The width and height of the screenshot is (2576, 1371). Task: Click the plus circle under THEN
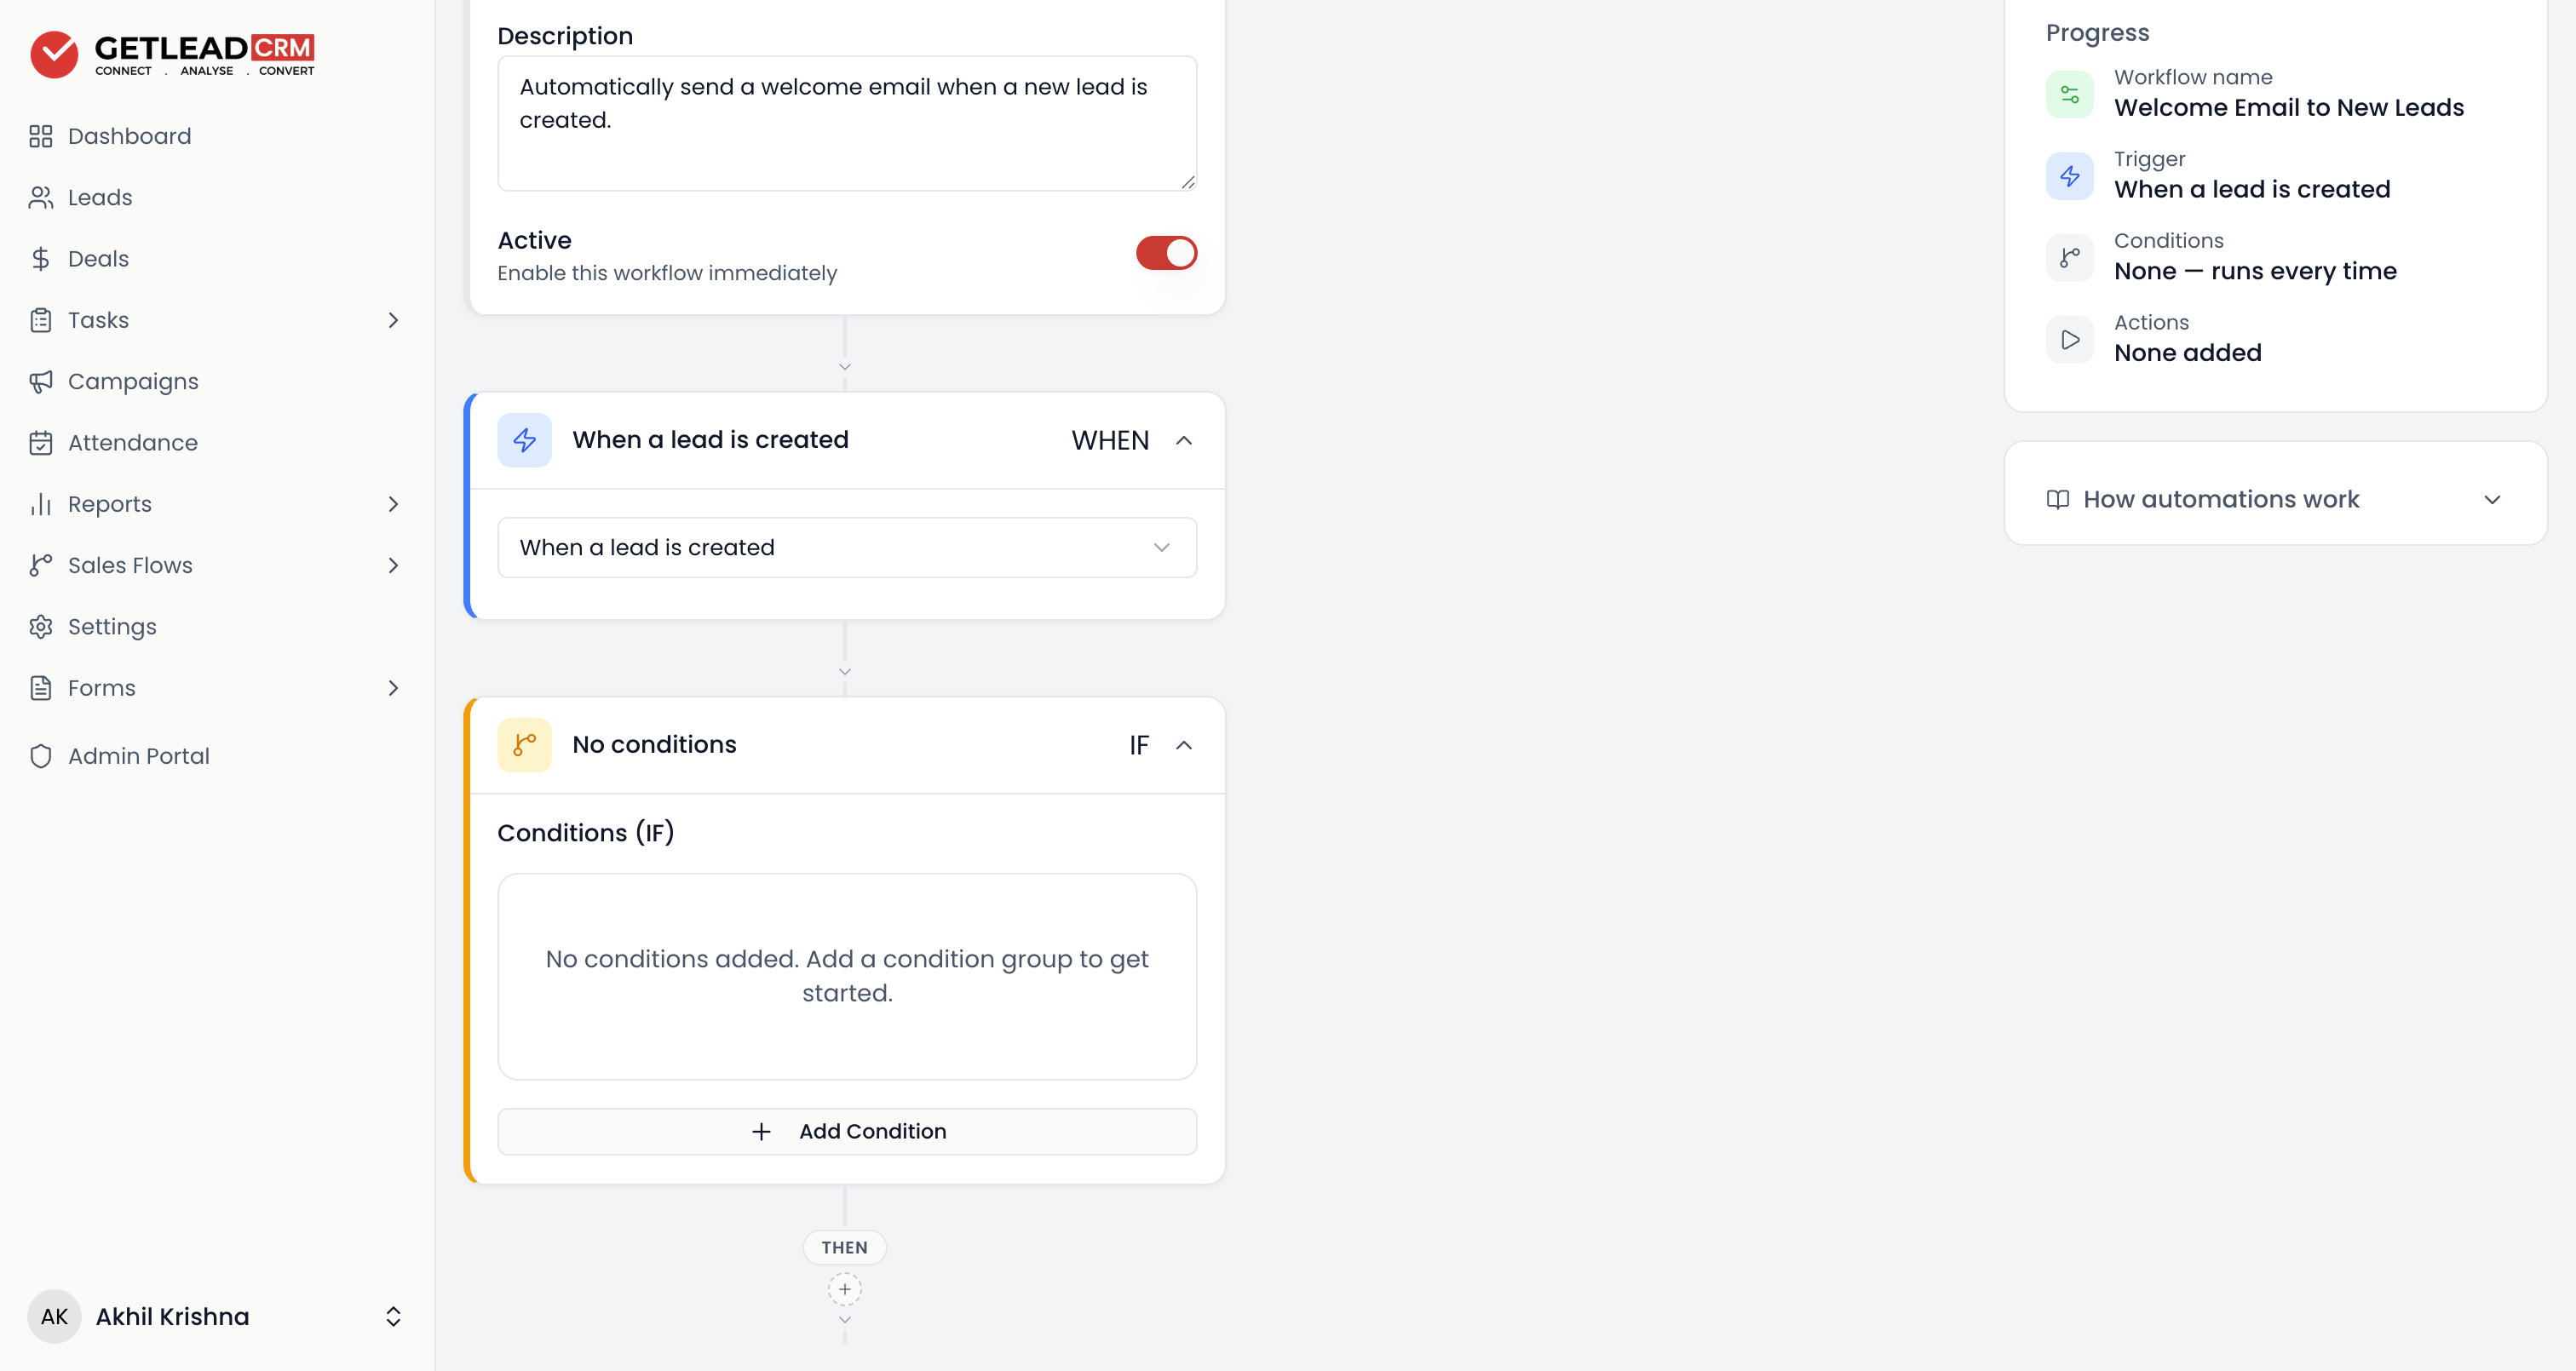[x=844, y=1289]
